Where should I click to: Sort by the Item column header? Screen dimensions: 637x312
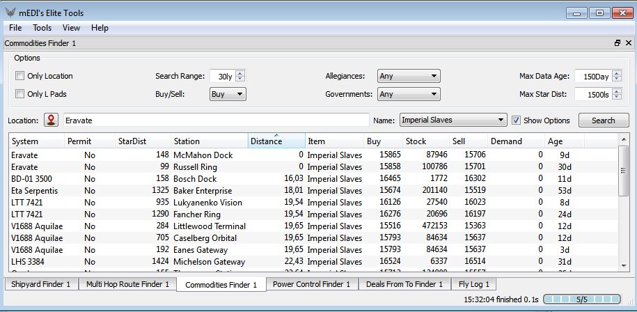click(334, 141)
